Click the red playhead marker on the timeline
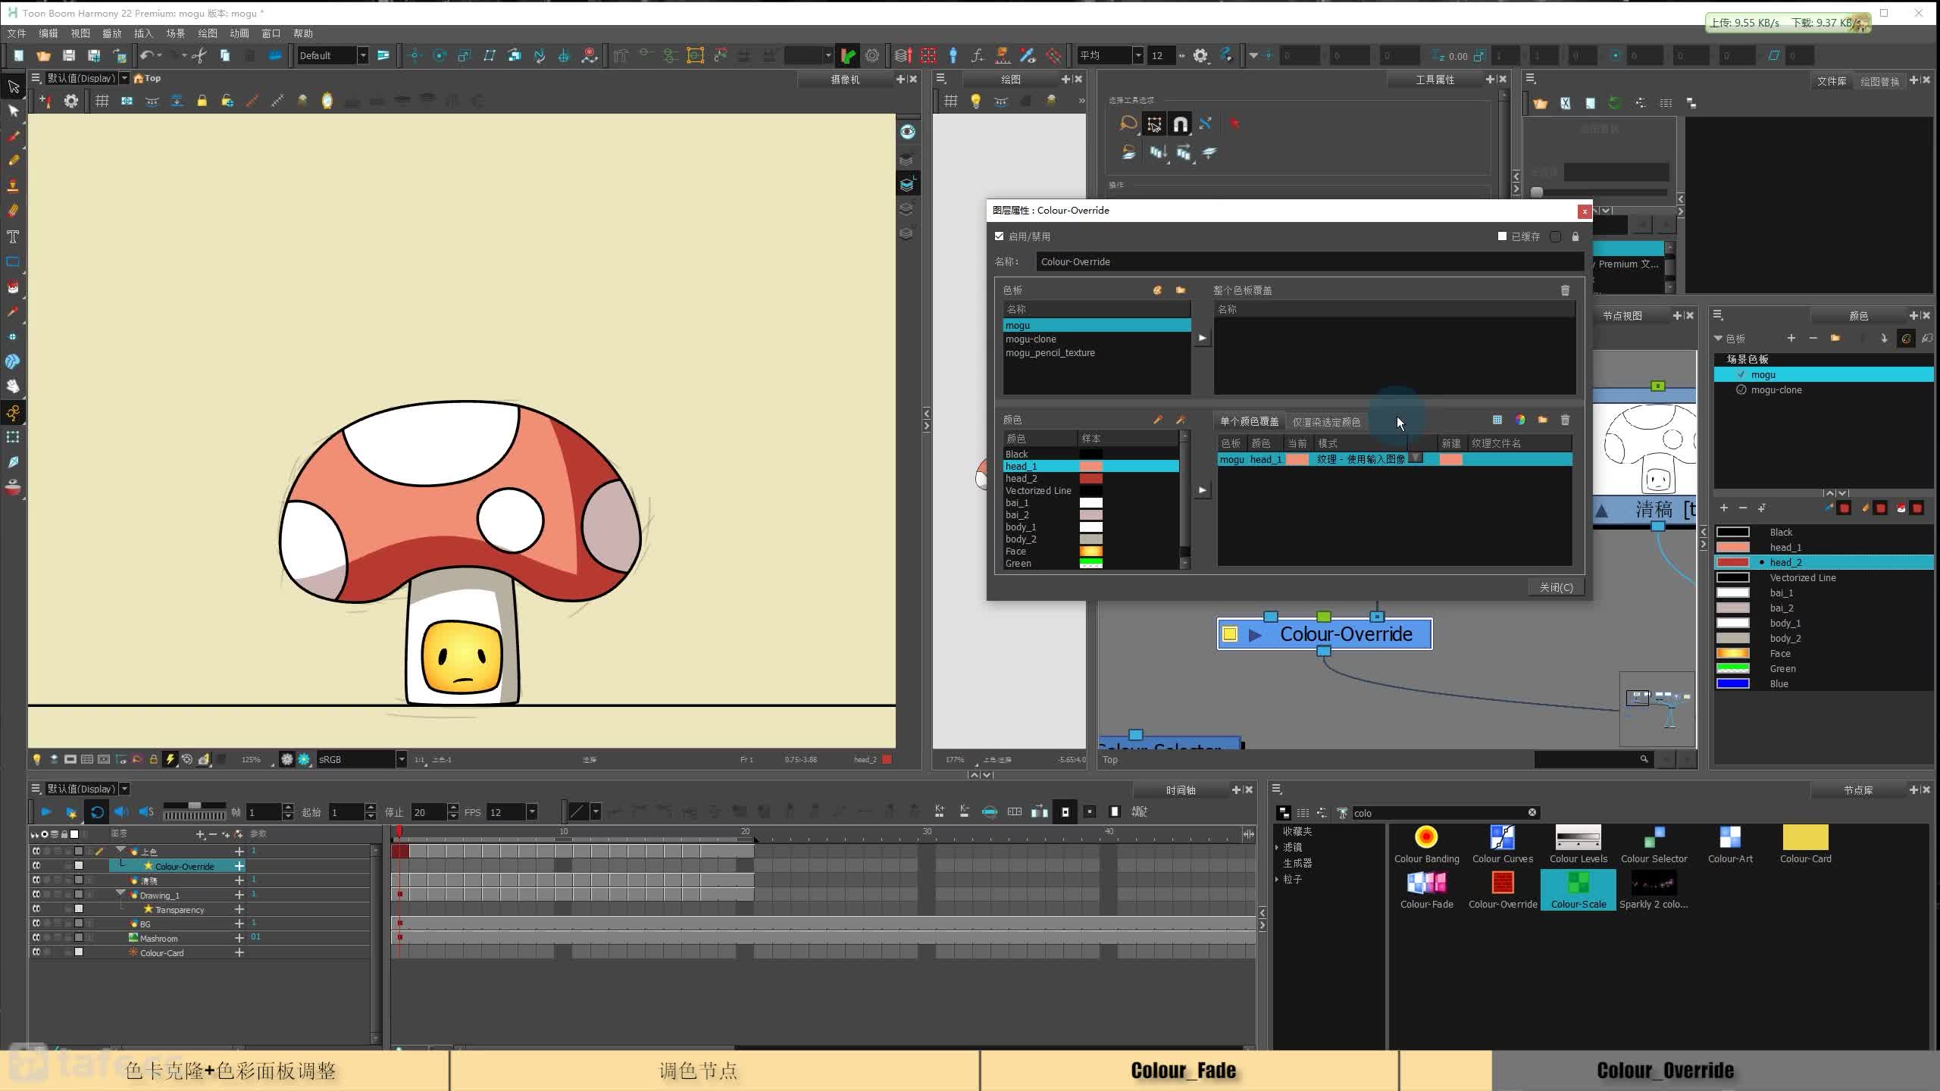 coord(399,832)
